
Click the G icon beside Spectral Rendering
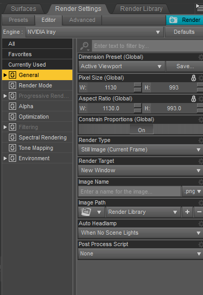[12, 137]
